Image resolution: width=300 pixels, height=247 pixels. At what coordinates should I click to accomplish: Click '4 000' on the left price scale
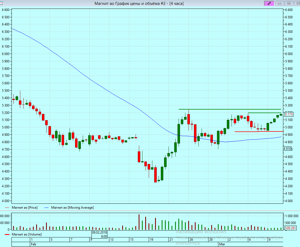point(5,201)
